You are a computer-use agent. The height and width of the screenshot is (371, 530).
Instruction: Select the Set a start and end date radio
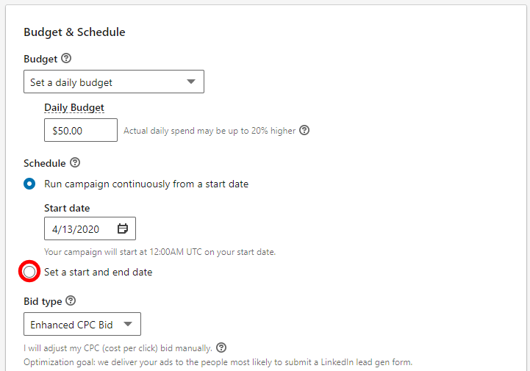coord(29,272)
